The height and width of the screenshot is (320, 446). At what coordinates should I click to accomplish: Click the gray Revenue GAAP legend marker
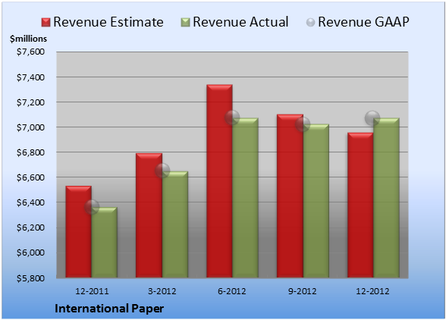310,23
